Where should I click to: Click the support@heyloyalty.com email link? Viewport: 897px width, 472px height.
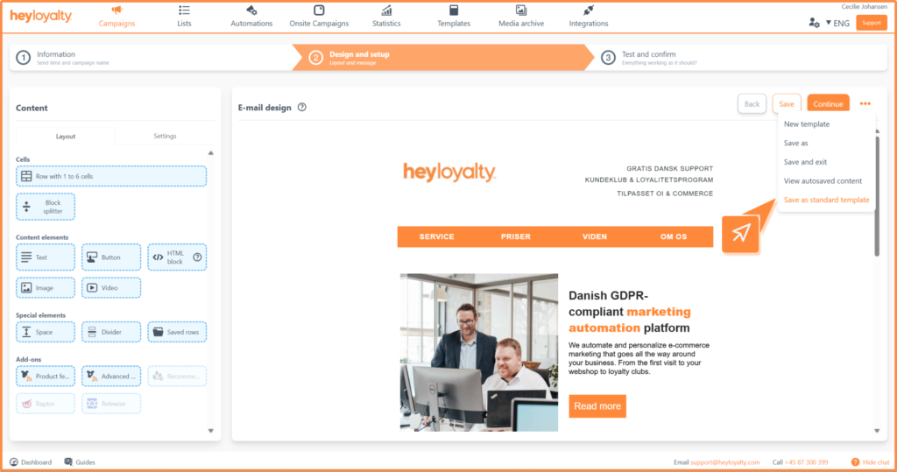724,461
